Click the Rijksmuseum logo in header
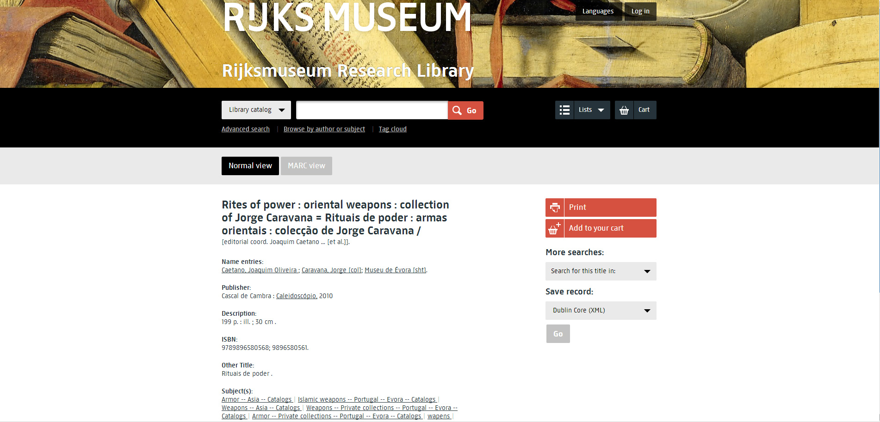The image size is (880, 422). pyautogui.click(x=347, y=18)
